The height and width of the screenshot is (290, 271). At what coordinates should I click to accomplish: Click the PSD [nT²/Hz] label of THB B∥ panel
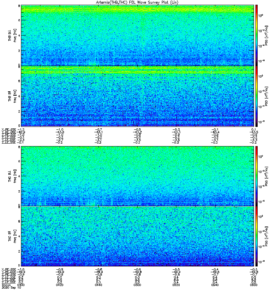[x=267, y=96]
